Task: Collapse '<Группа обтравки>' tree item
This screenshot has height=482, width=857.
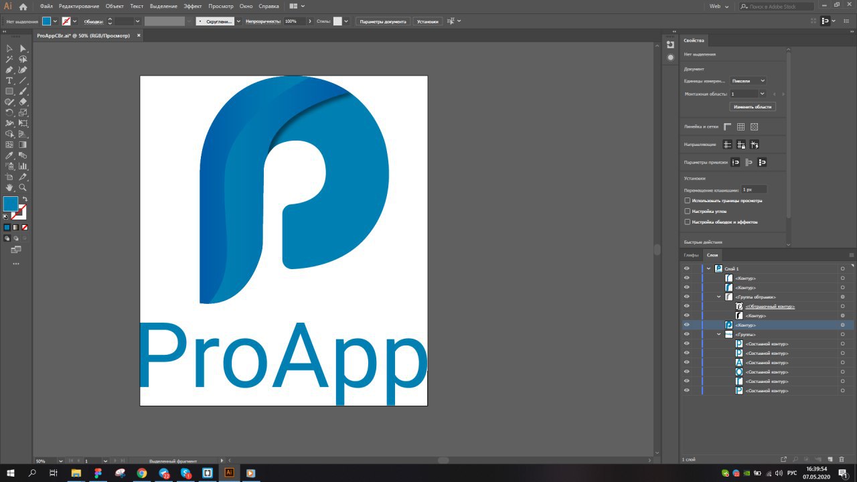Action: (x=719, y=297)
